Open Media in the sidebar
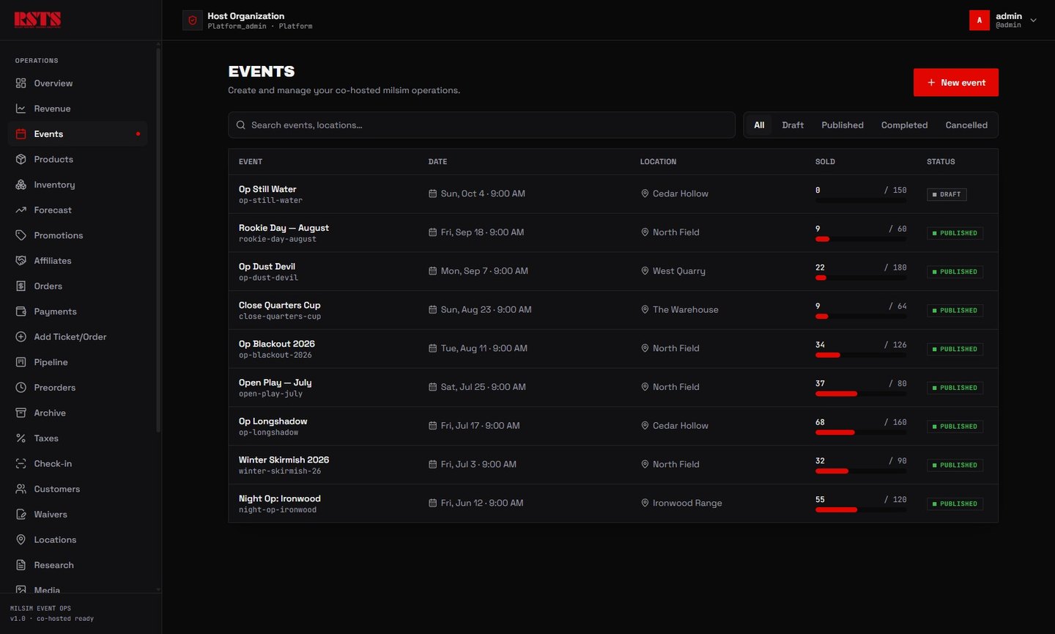The image size is (1055, 634). [47, 590]
